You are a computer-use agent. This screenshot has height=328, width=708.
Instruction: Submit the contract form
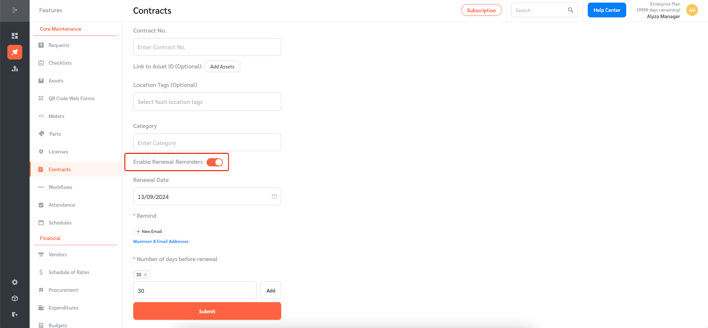point(207,311)
